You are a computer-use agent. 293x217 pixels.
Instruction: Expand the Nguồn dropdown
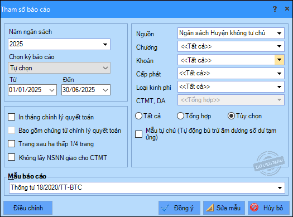click(280, 33)
